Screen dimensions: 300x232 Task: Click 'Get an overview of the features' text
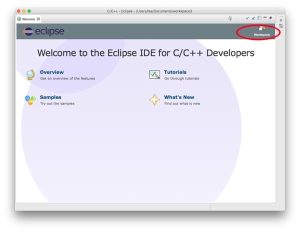pos(67,78)
